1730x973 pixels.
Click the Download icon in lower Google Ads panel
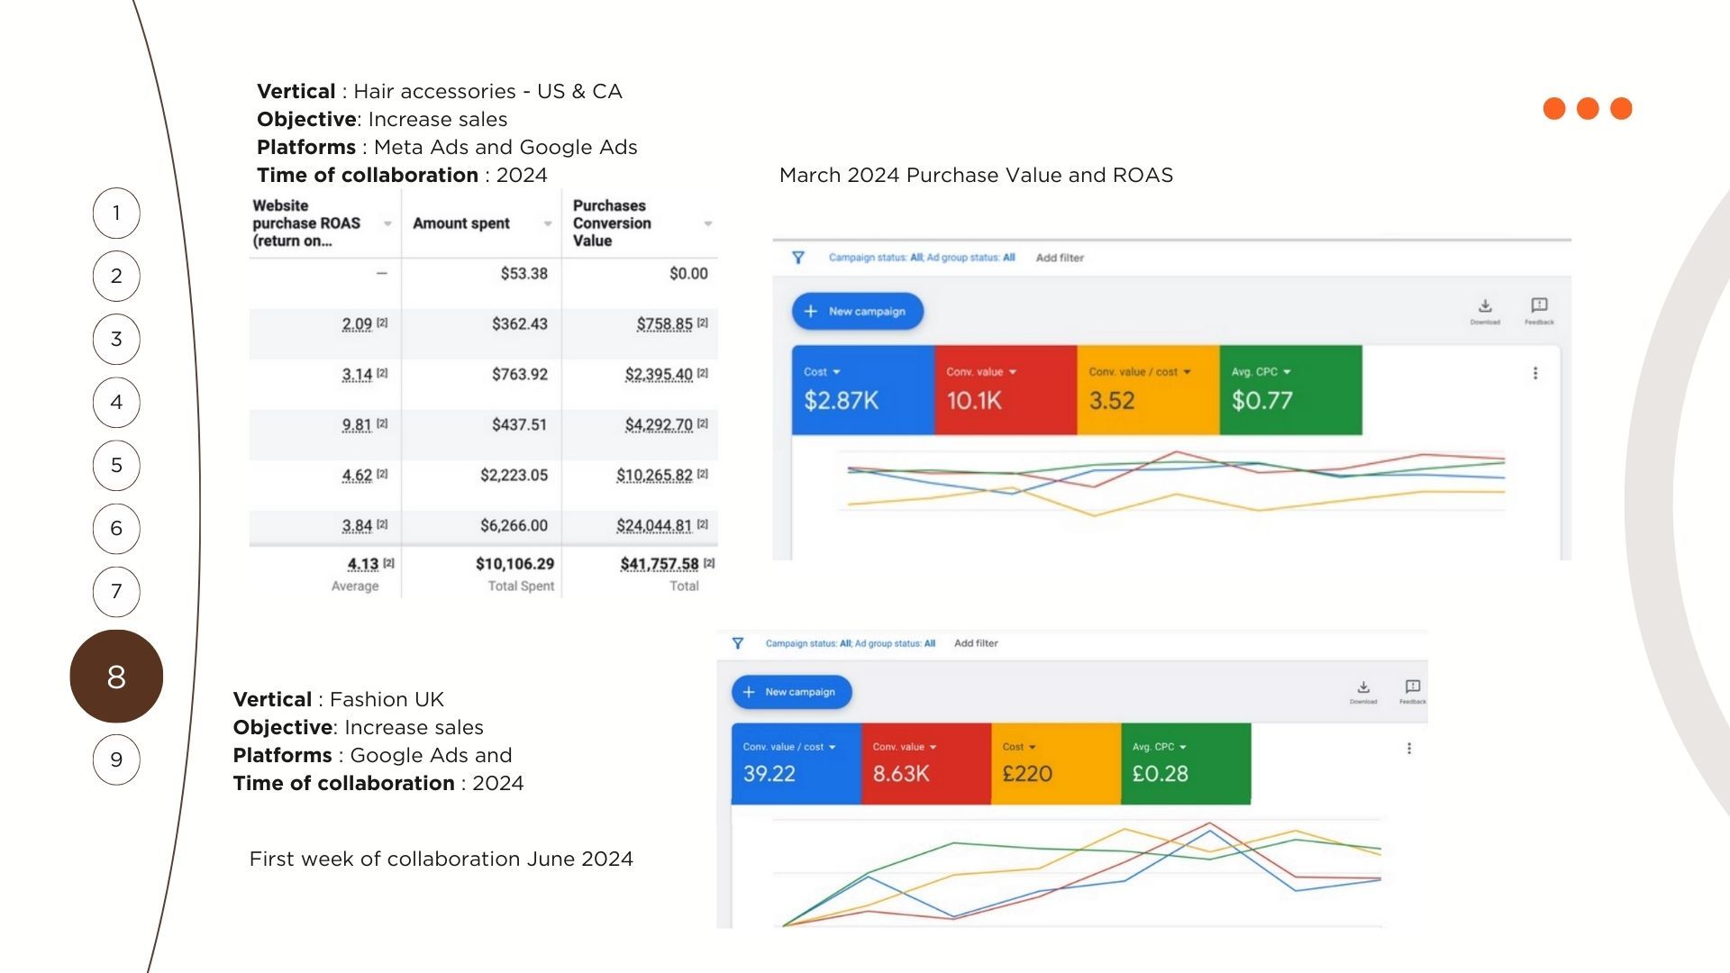pos(1363,687)
